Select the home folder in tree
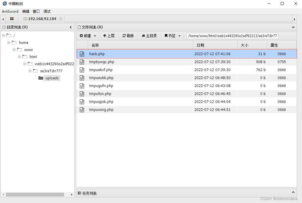 coord(24,43)
